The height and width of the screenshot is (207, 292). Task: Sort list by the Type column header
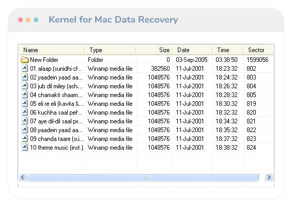point(110,50)
